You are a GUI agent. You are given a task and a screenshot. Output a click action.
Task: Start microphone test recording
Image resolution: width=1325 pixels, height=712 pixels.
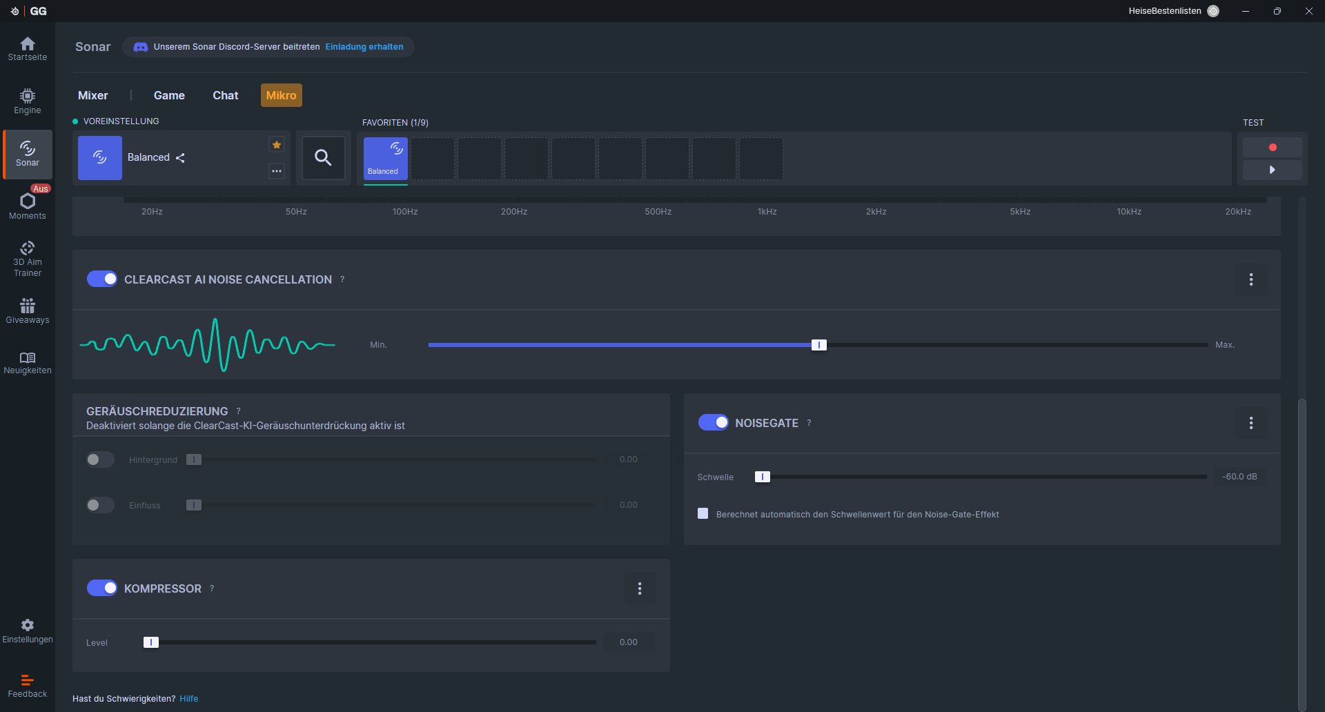pos(1272,148)
